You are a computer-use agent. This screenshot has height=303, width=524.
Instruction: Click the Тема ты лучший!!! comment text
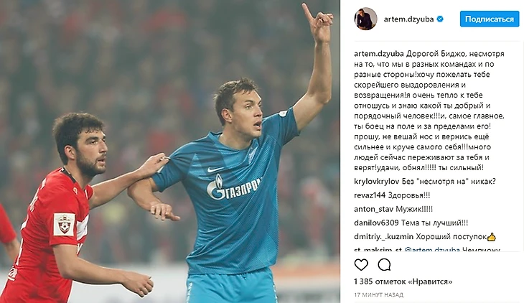434,223
